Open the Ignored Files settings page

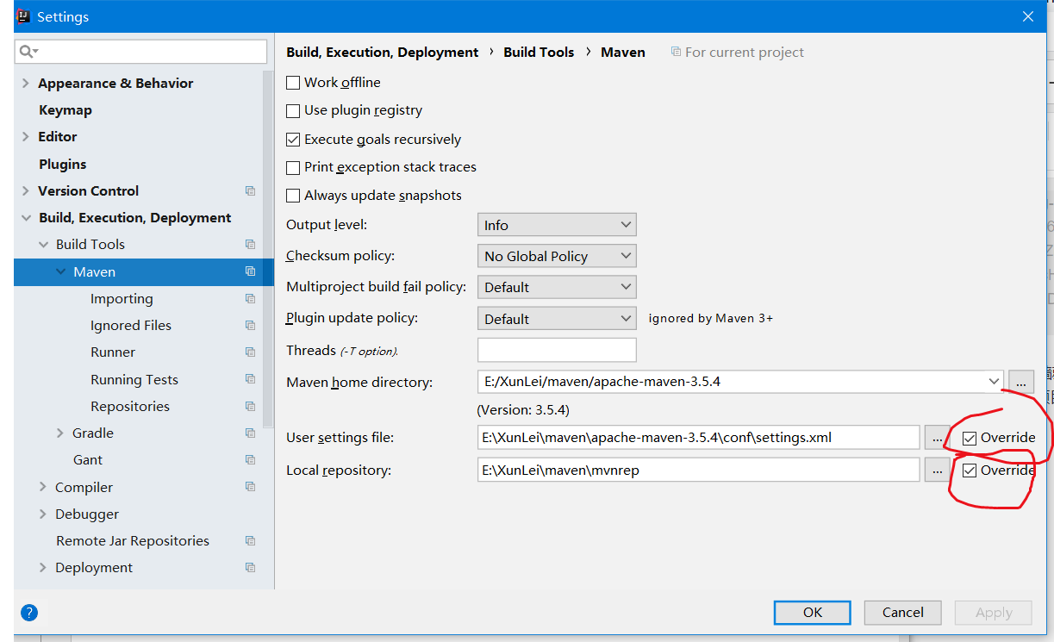(131, 326)
